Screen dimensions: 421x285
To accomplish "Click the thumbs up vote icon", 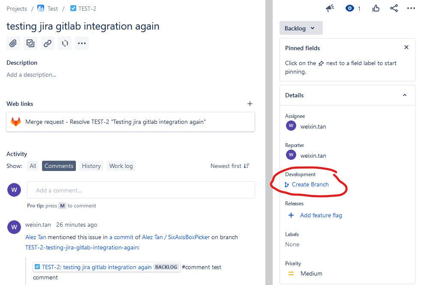I will (x=376, y=8).
